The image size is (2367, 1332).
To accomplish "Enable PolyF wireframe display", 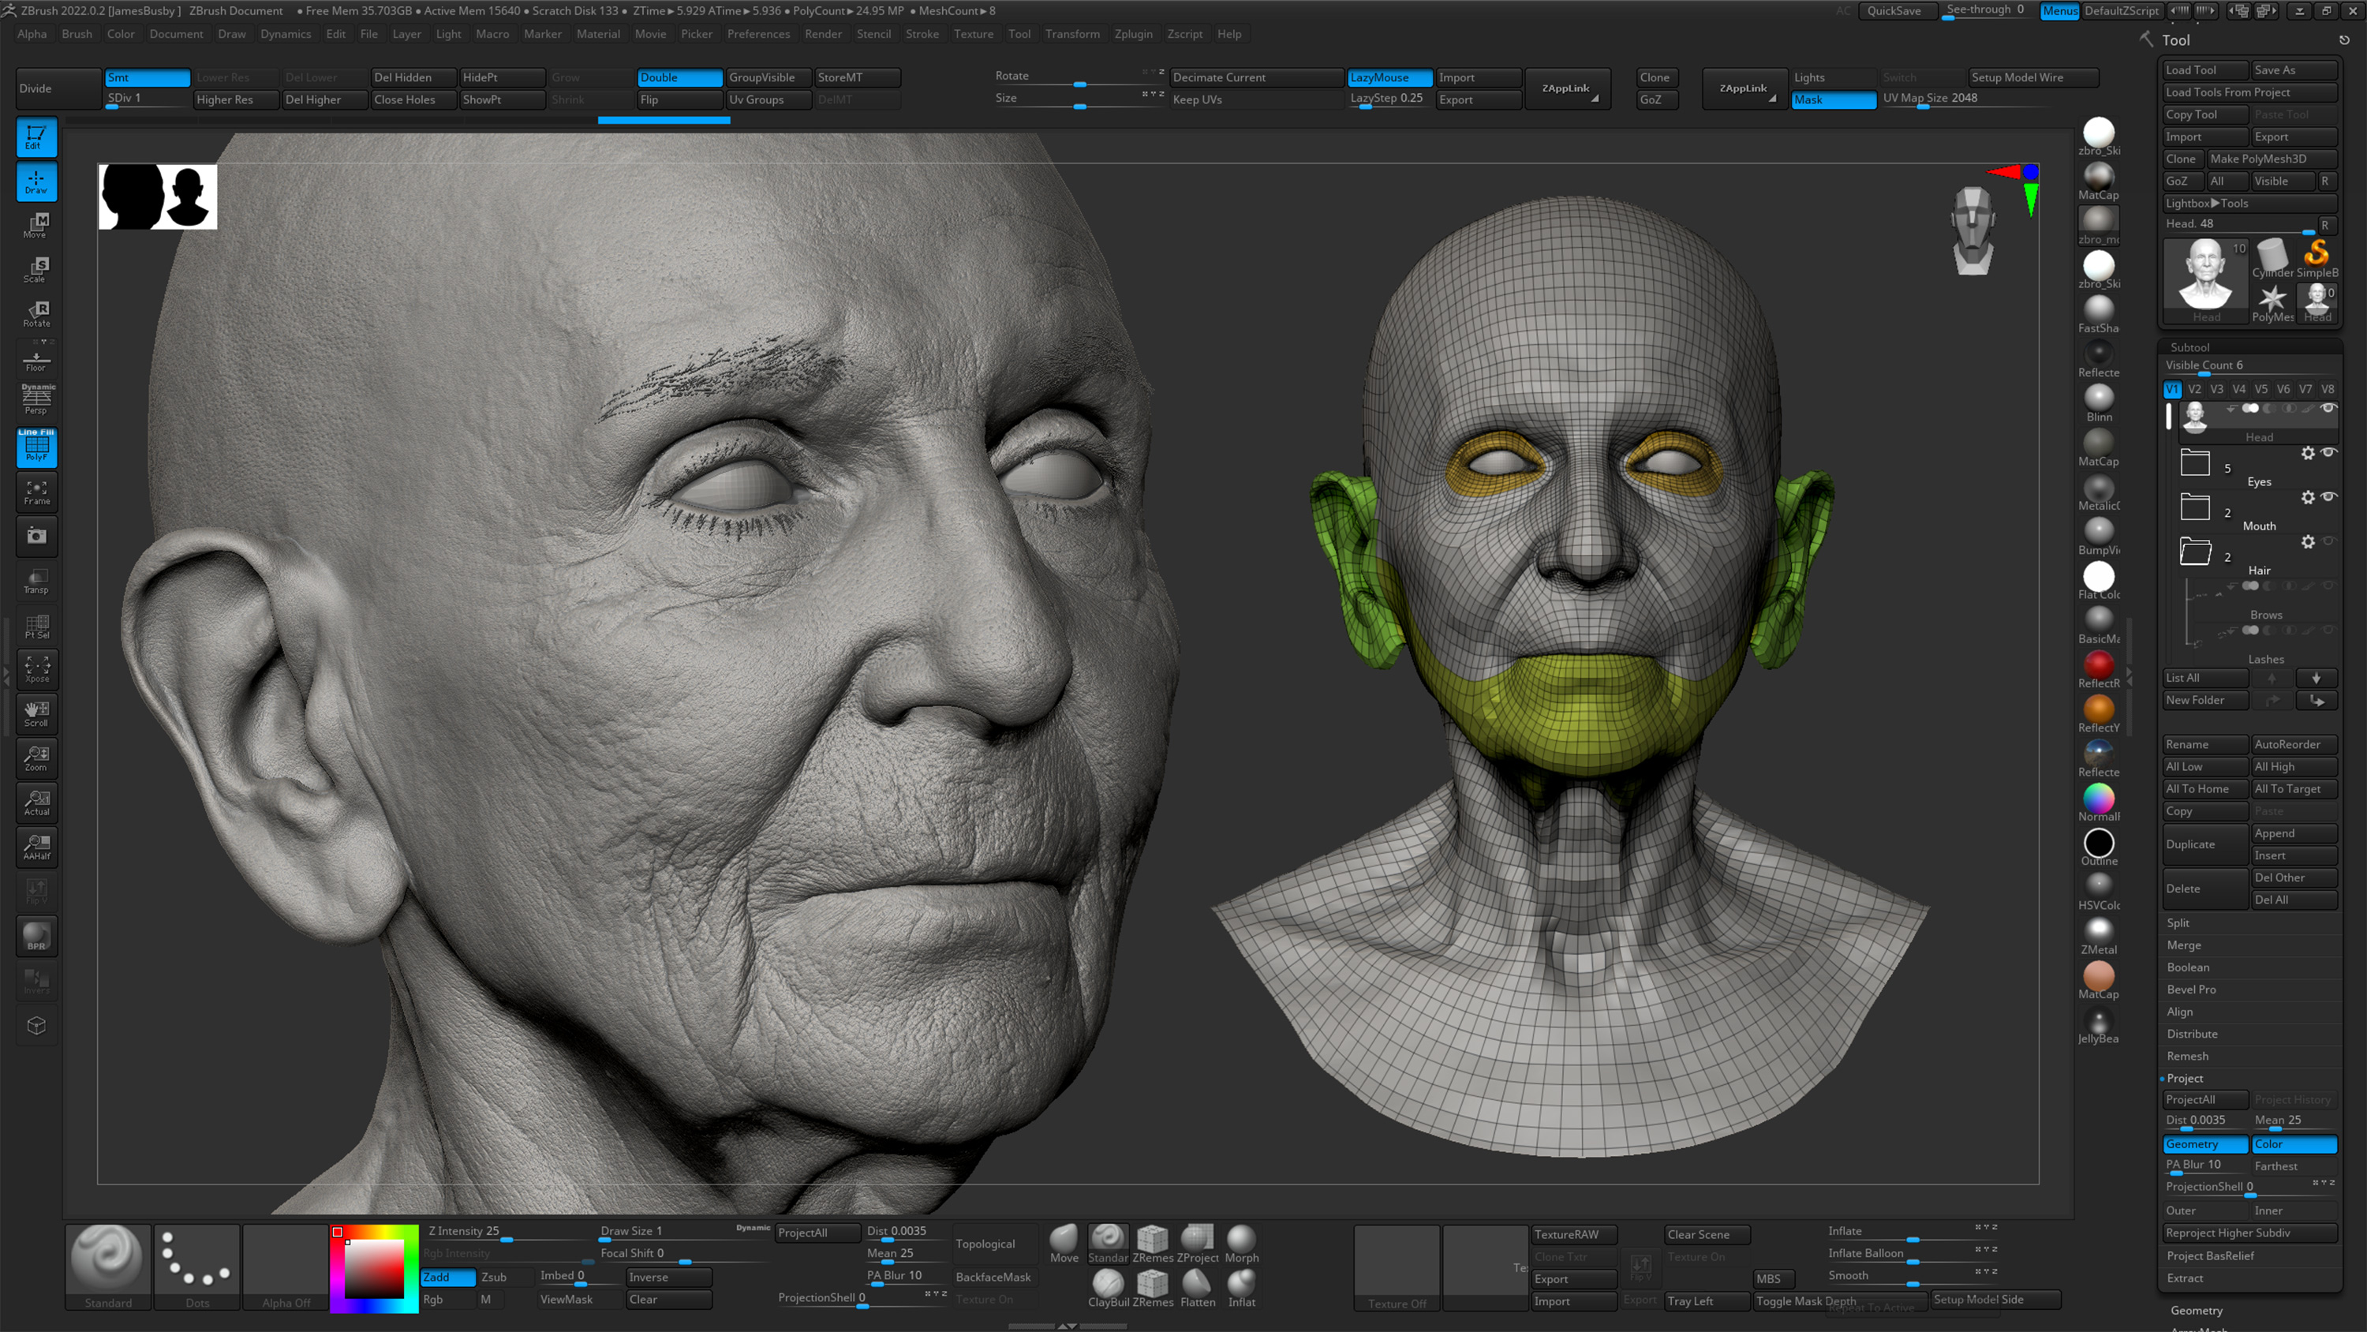I will pos(36,447).
